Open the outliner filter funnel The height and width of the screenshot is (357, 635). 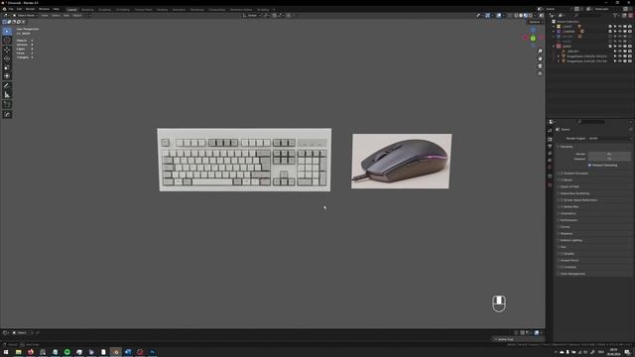[615, 16]
